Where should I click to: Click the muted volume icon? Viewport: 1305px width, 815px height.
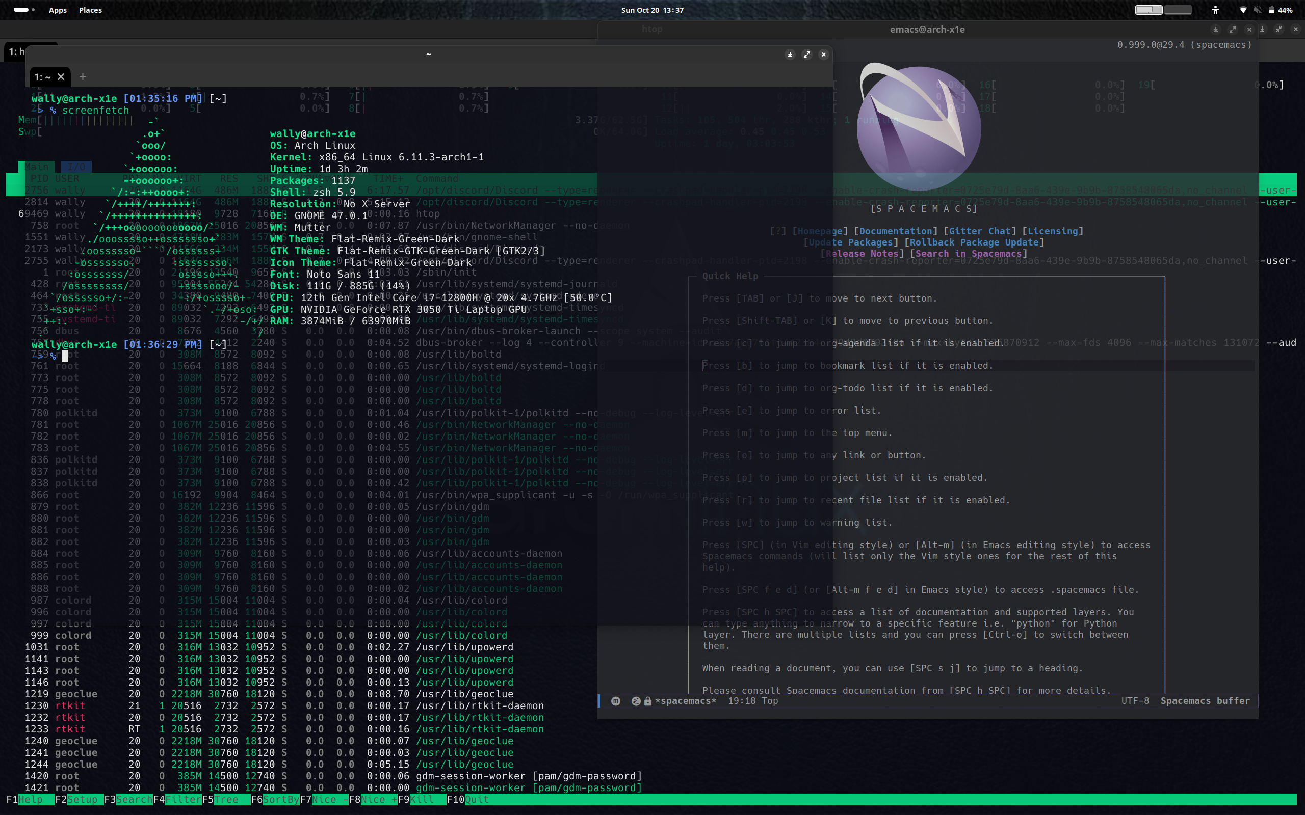pyautogui.click(x=1258, y=10)
